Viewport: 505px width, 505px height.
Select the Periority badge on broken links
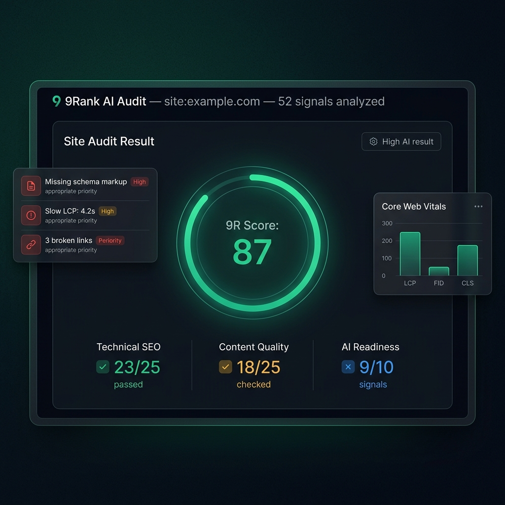(110, 240)
